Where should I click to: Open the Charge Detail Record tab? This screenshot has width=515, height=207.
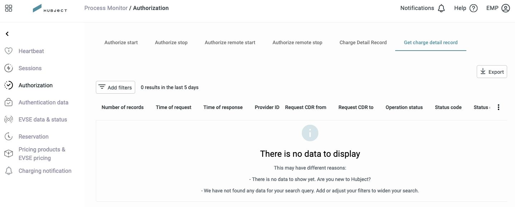coord(363,42)
